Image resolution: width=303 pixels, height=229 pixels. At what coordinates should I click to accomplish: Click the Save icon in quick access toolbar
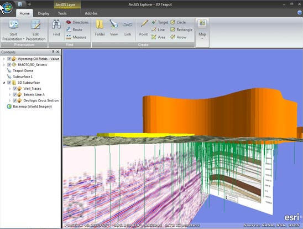click(x=20, y=4)
